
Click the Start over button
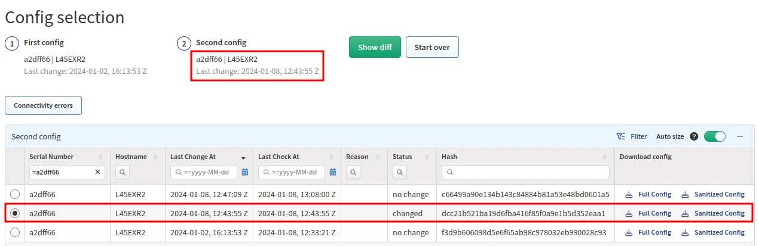pyautogui.click(x=432, y=48)
